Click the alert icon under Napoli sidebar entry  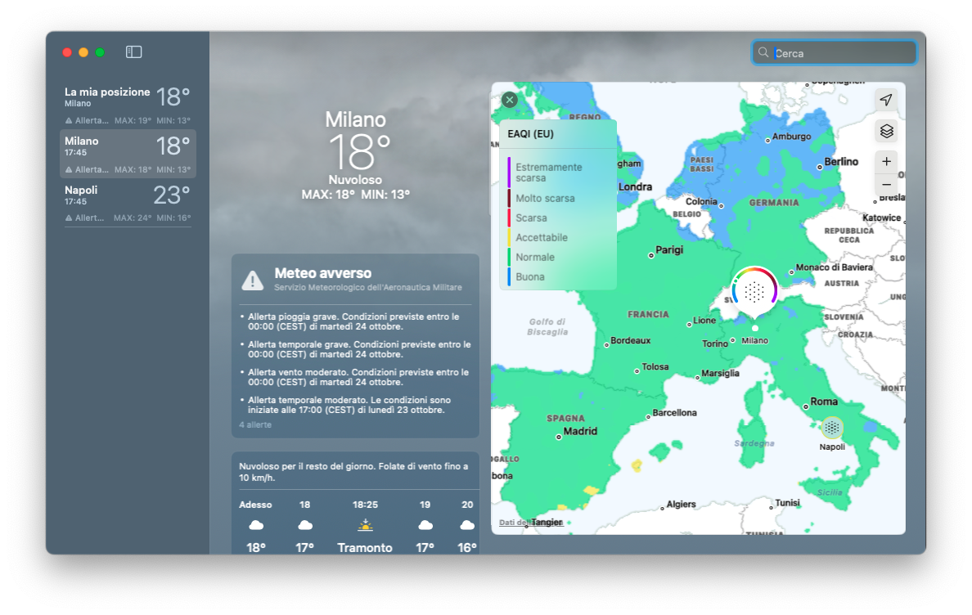pyautogui.click(x=69, y=218)
